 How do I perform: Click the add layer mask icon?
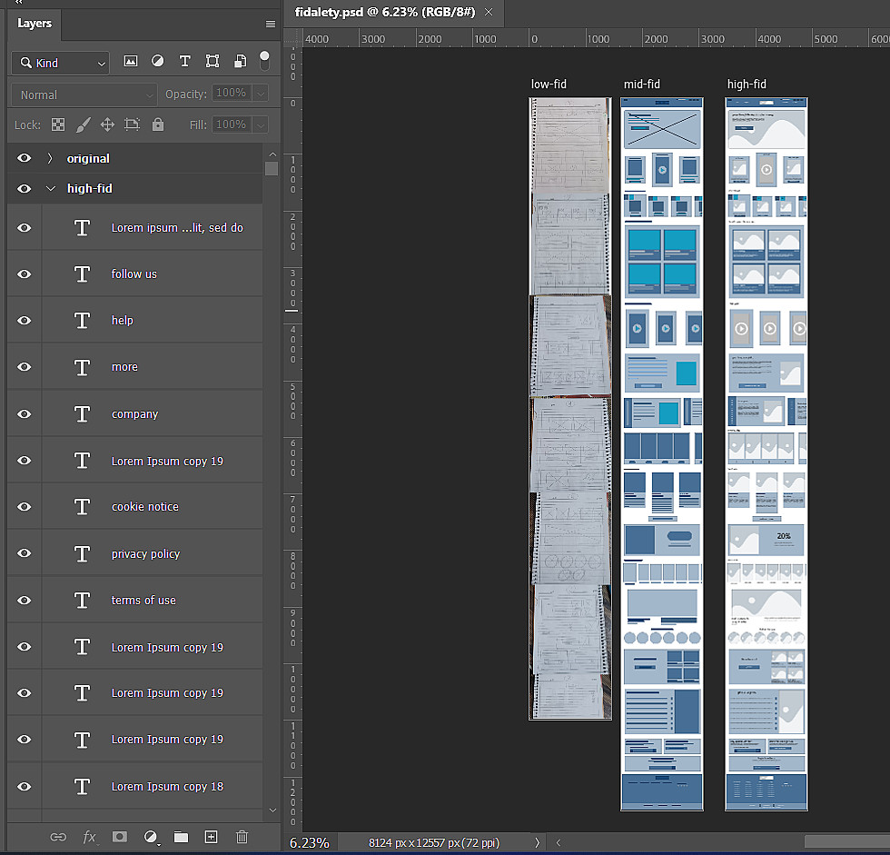click(120, 837)
